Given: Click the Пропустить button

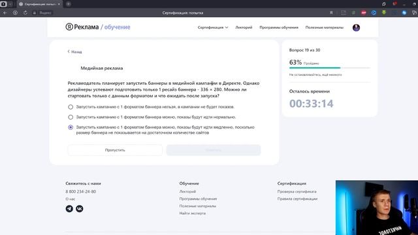Looking at the screenshot, I should coord(115,150).
